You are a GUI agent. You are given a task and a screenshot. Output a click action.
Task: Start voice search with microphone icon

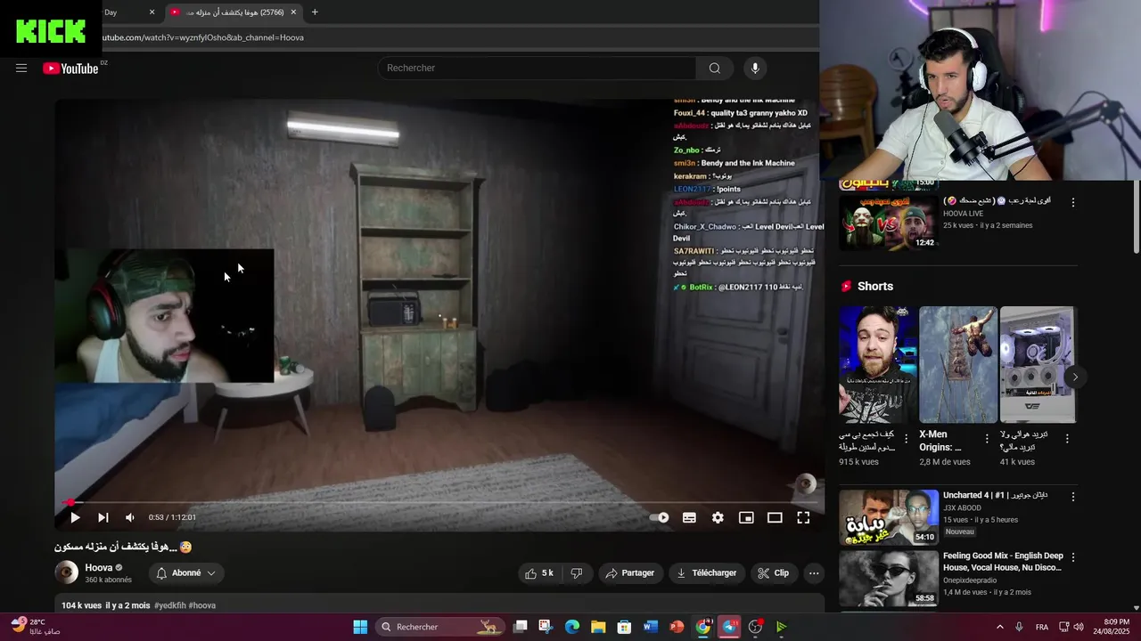point(755,69)
